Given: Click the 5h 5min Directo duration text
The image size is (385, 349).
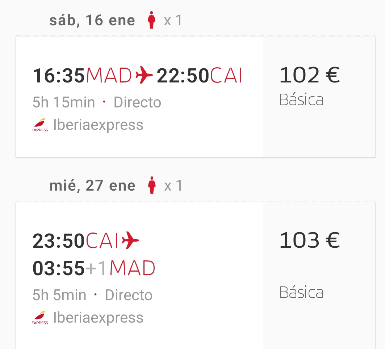Looking at the screenshot, I should click(x=92, y=295).
